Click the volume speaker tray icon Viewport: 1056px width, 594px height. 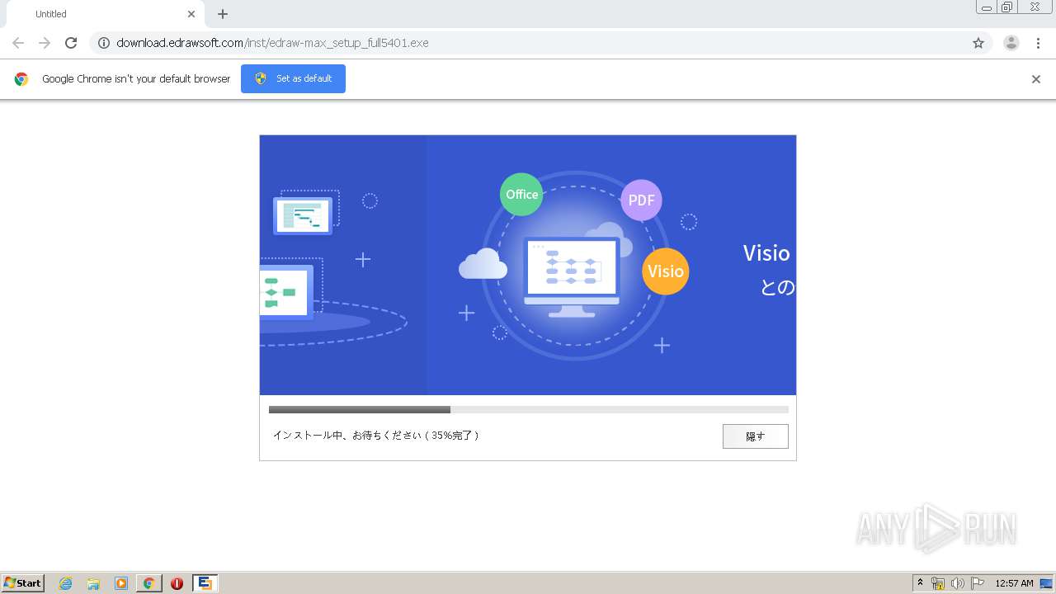pos(958,583)
